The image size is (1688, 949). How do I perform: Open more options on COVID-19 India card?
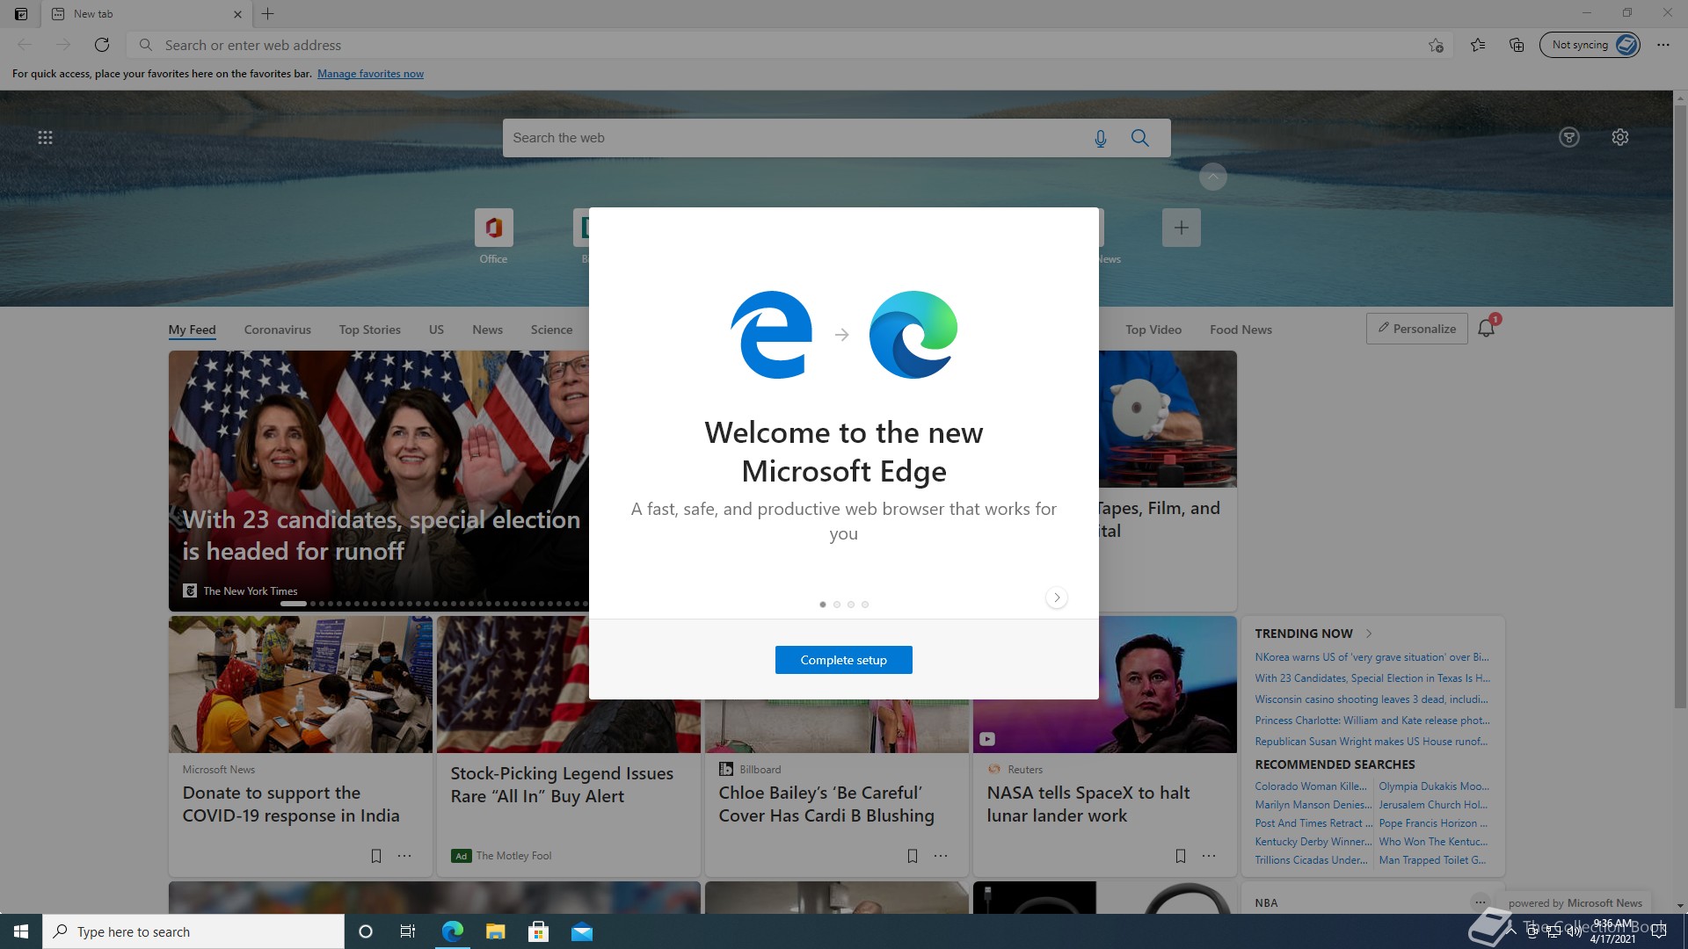coord(404,856)
